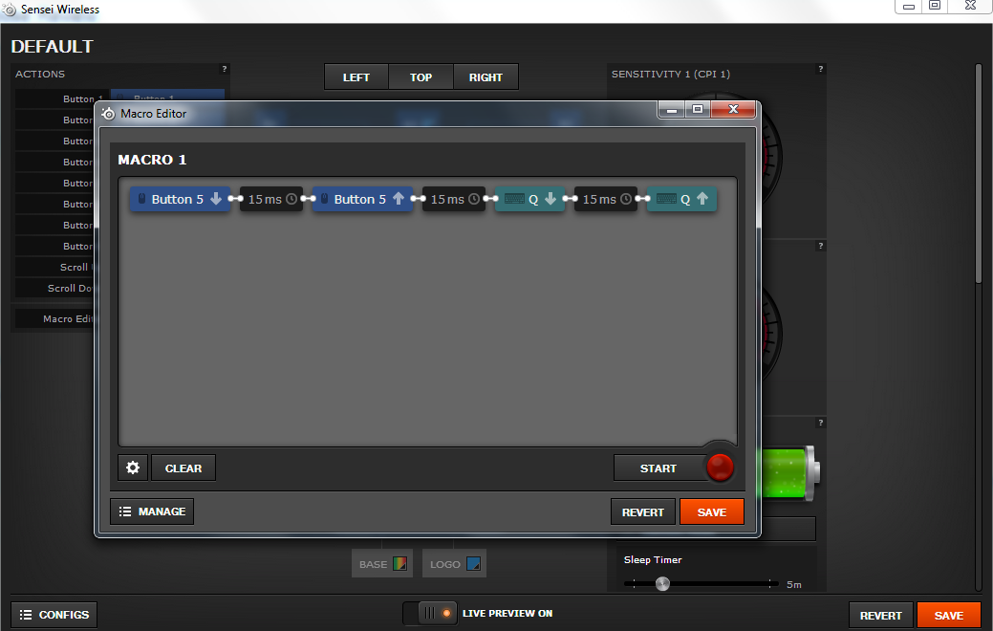The image size is (993, 631).
Task: Select the Scroll Down row in Actions
Action: (55, 288)
